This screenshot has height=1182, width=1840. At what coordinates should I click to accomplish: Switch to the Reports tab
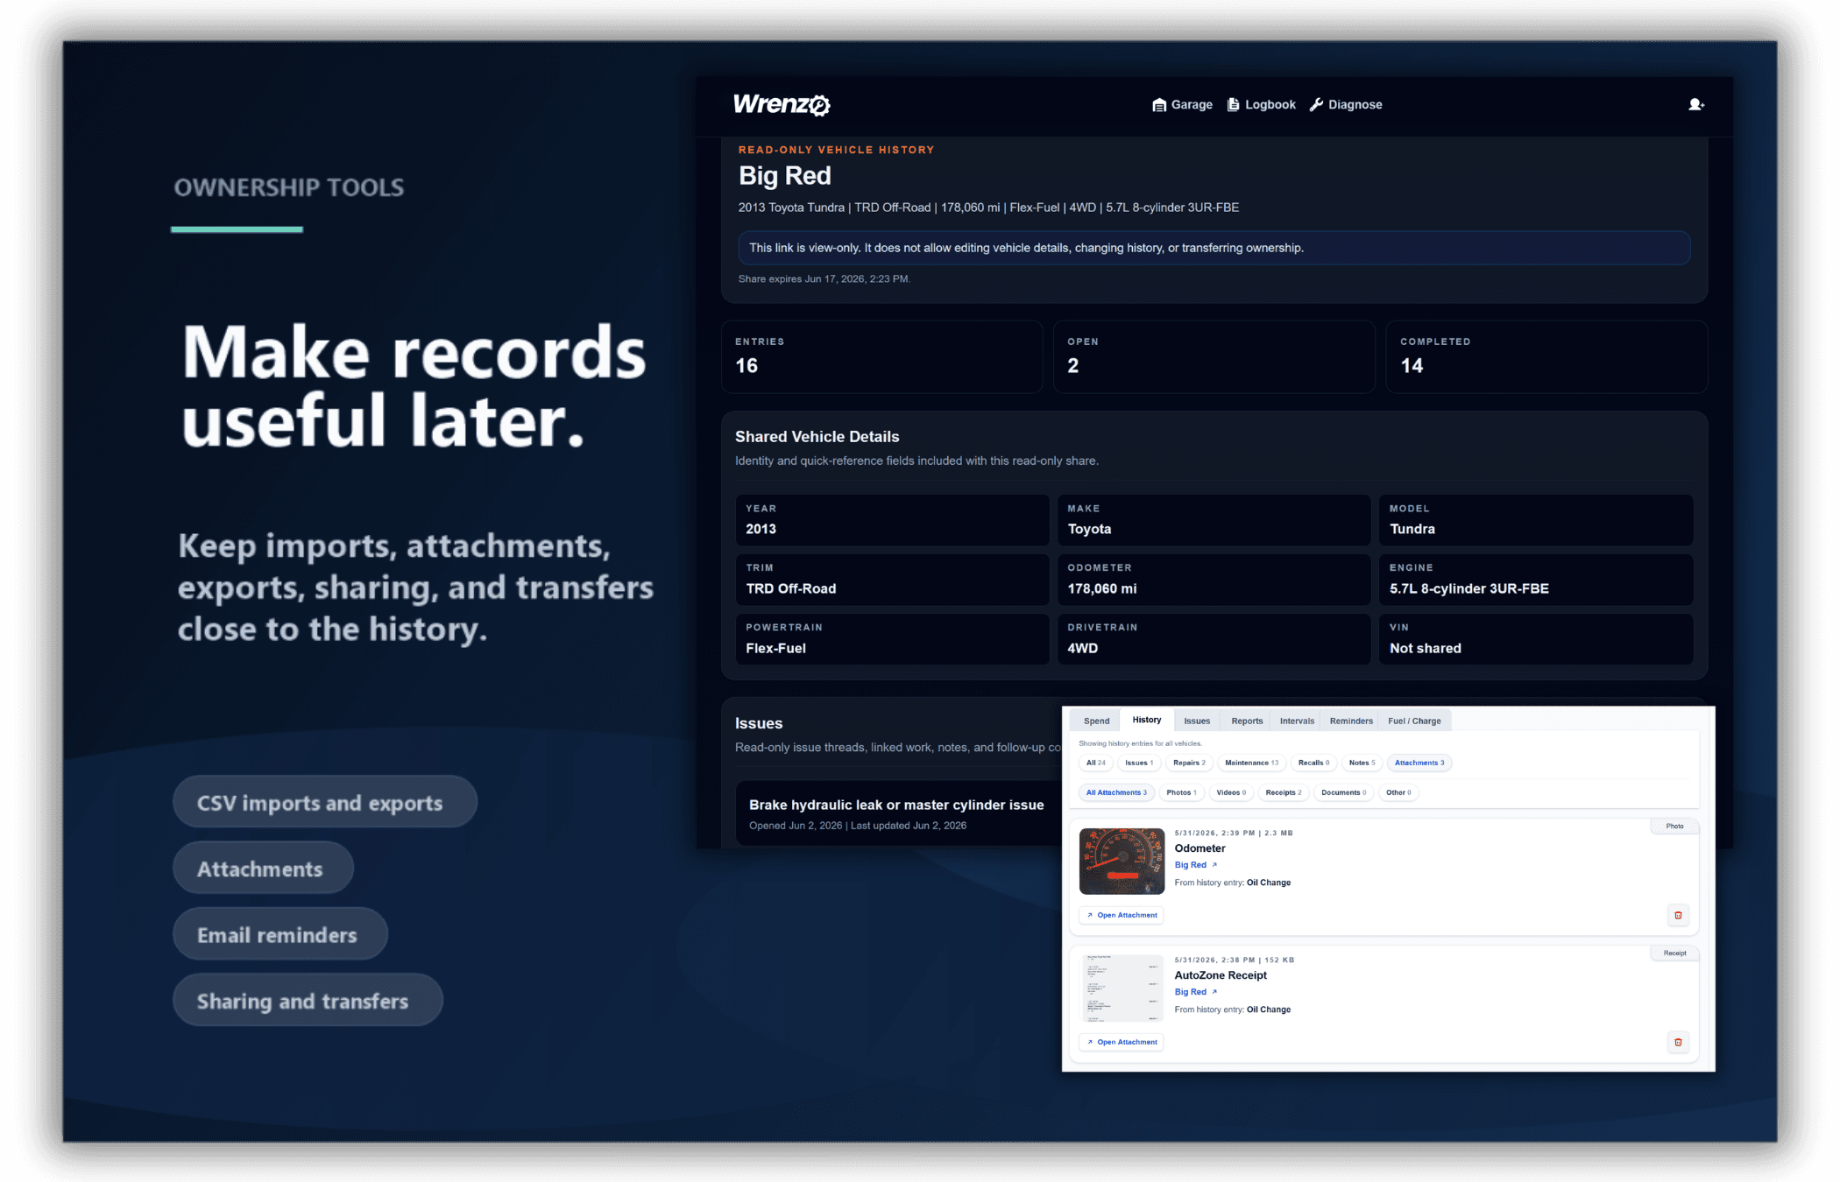tap(1247, 721)
